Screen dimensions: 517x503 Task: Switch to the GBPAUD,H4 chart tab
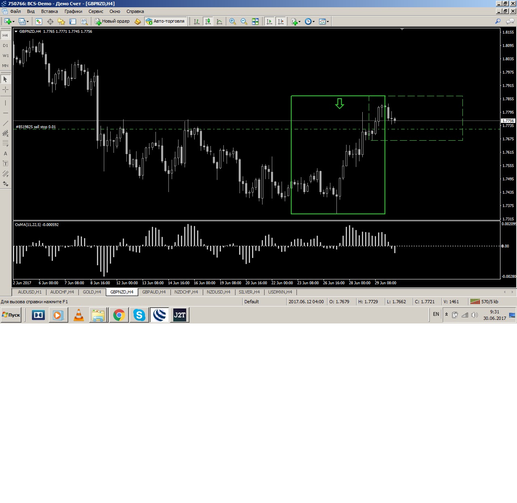[154, 292]
